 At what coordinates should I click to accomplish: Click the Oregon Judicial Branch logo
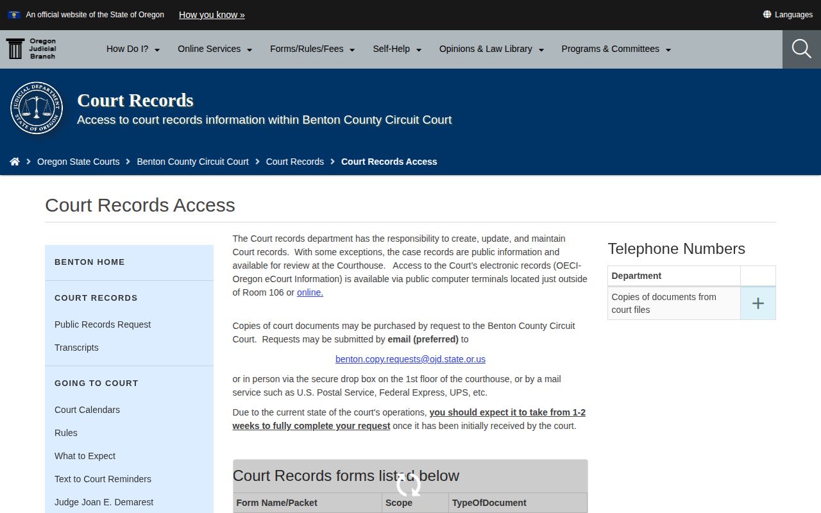[31, 49]
